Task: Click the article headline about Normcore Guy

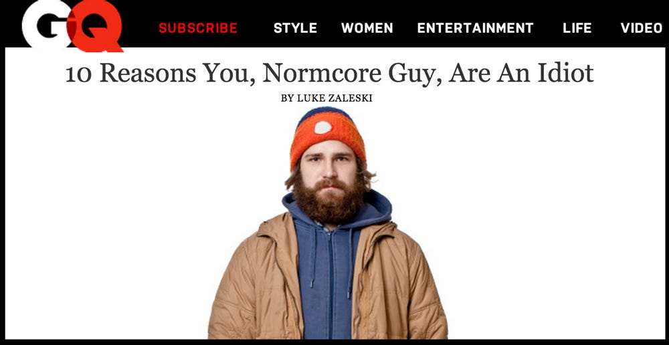Action: (329, 73)
